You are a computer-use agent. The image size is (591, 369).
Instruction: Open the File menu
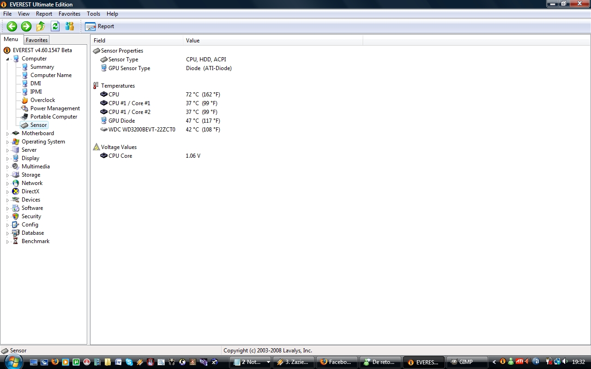(7, 14)
